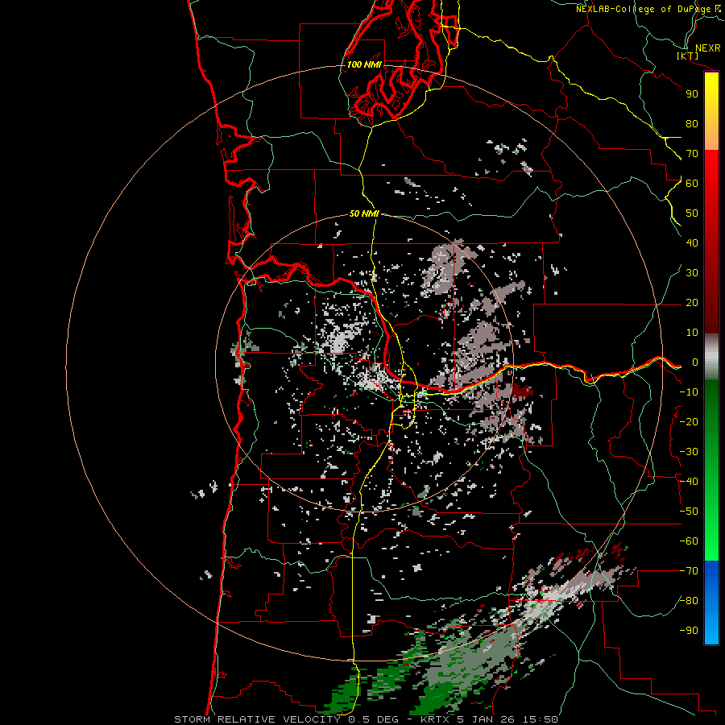Image resolution: width=725 pixels, height=725 pixels.
Task: Click the STORM RELATIVE VELOCITY product title
Action: 259,719
